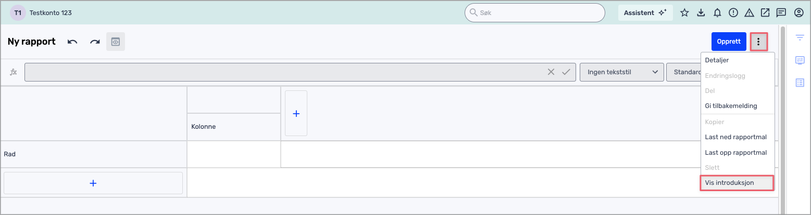Open the Assistent button

[x=645, y=12]
